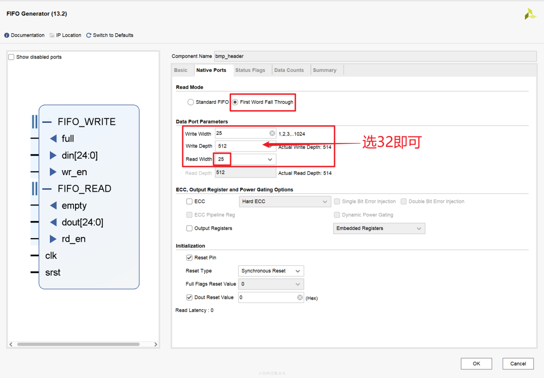The image size is (544, 378).
Task: Collapse the FIFO_WRITE interface minus icon
Action: [47, 122]
